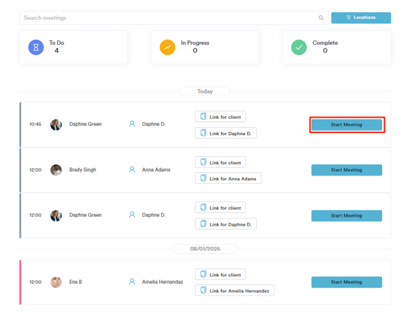Select the In Progress card

[x=205, y=47]
